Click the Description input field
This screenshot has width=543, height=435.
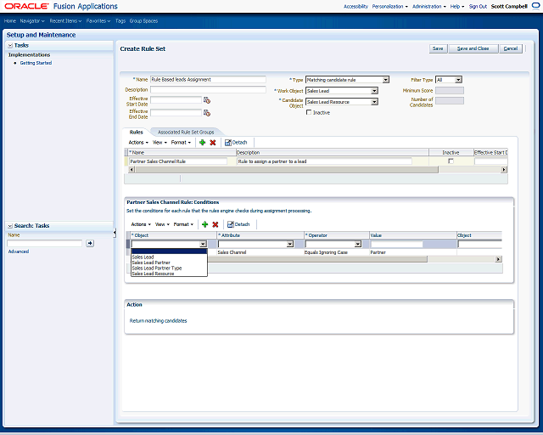tap(208, 89)
